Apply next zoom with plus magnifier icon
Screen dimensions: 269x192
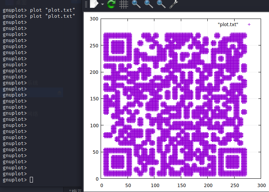[x=149, y=4]
